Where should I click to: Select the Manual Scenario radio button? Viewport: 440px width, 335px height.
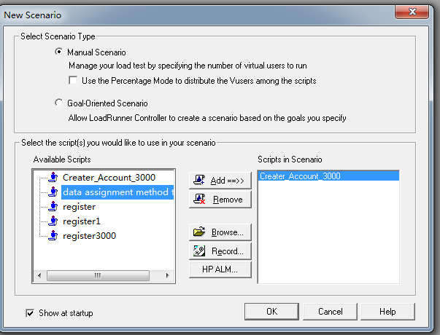pos(58,52)
